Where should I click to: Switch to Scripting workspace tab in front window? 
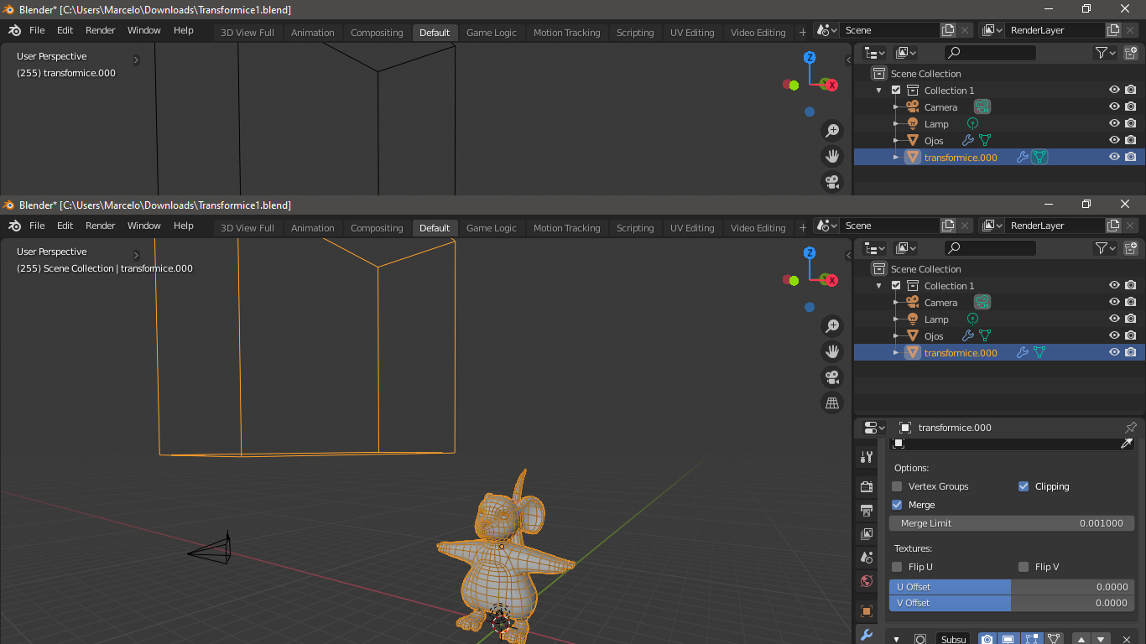pyautogui.click(x=635, y=228)
